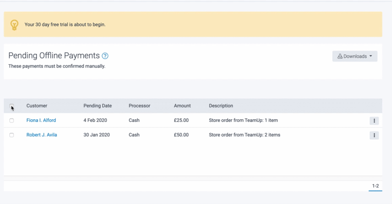Open Fiona I. Alford customer profile link
This screenshot has height=204, width=392.
click(x=41, y=120)
